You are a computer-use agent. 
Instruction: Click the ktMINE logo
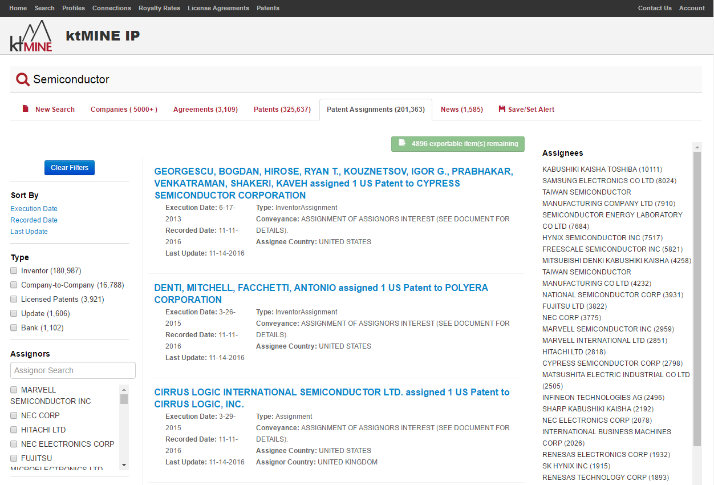(31, 36)
